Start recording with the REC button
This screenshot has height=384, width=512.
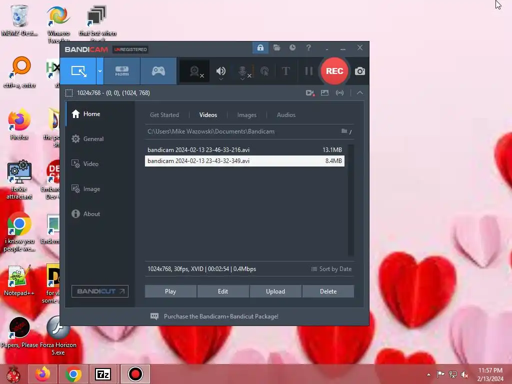point(334,71)
